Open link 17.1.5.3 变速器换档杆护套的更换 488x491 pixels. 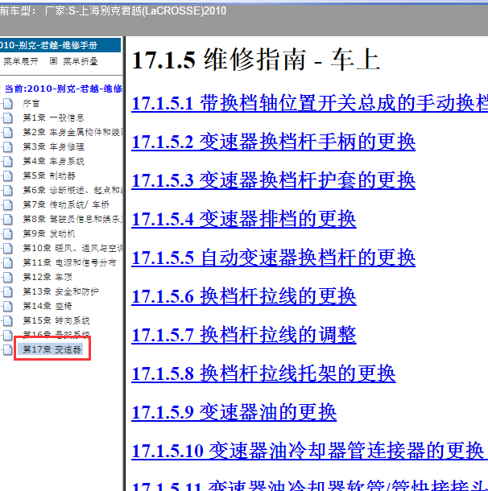point(274,180)
